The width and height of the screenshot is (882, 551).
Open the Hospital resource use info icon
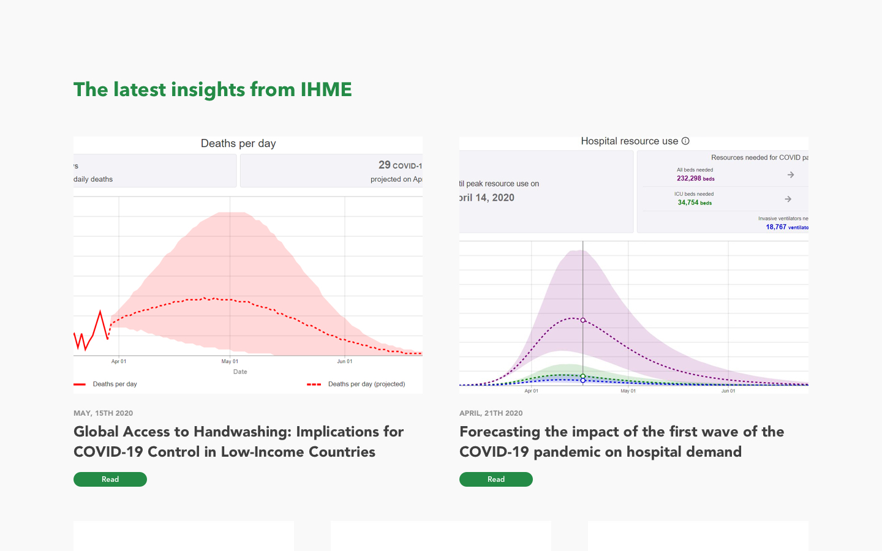[685, 140]
